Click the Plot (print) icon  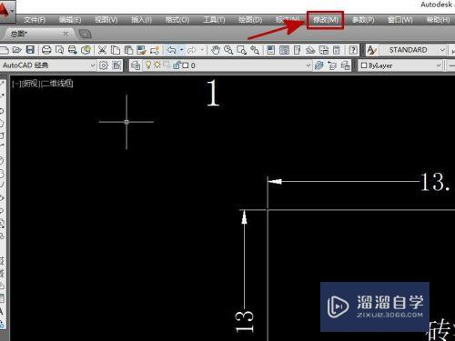(x=46, y=50)
